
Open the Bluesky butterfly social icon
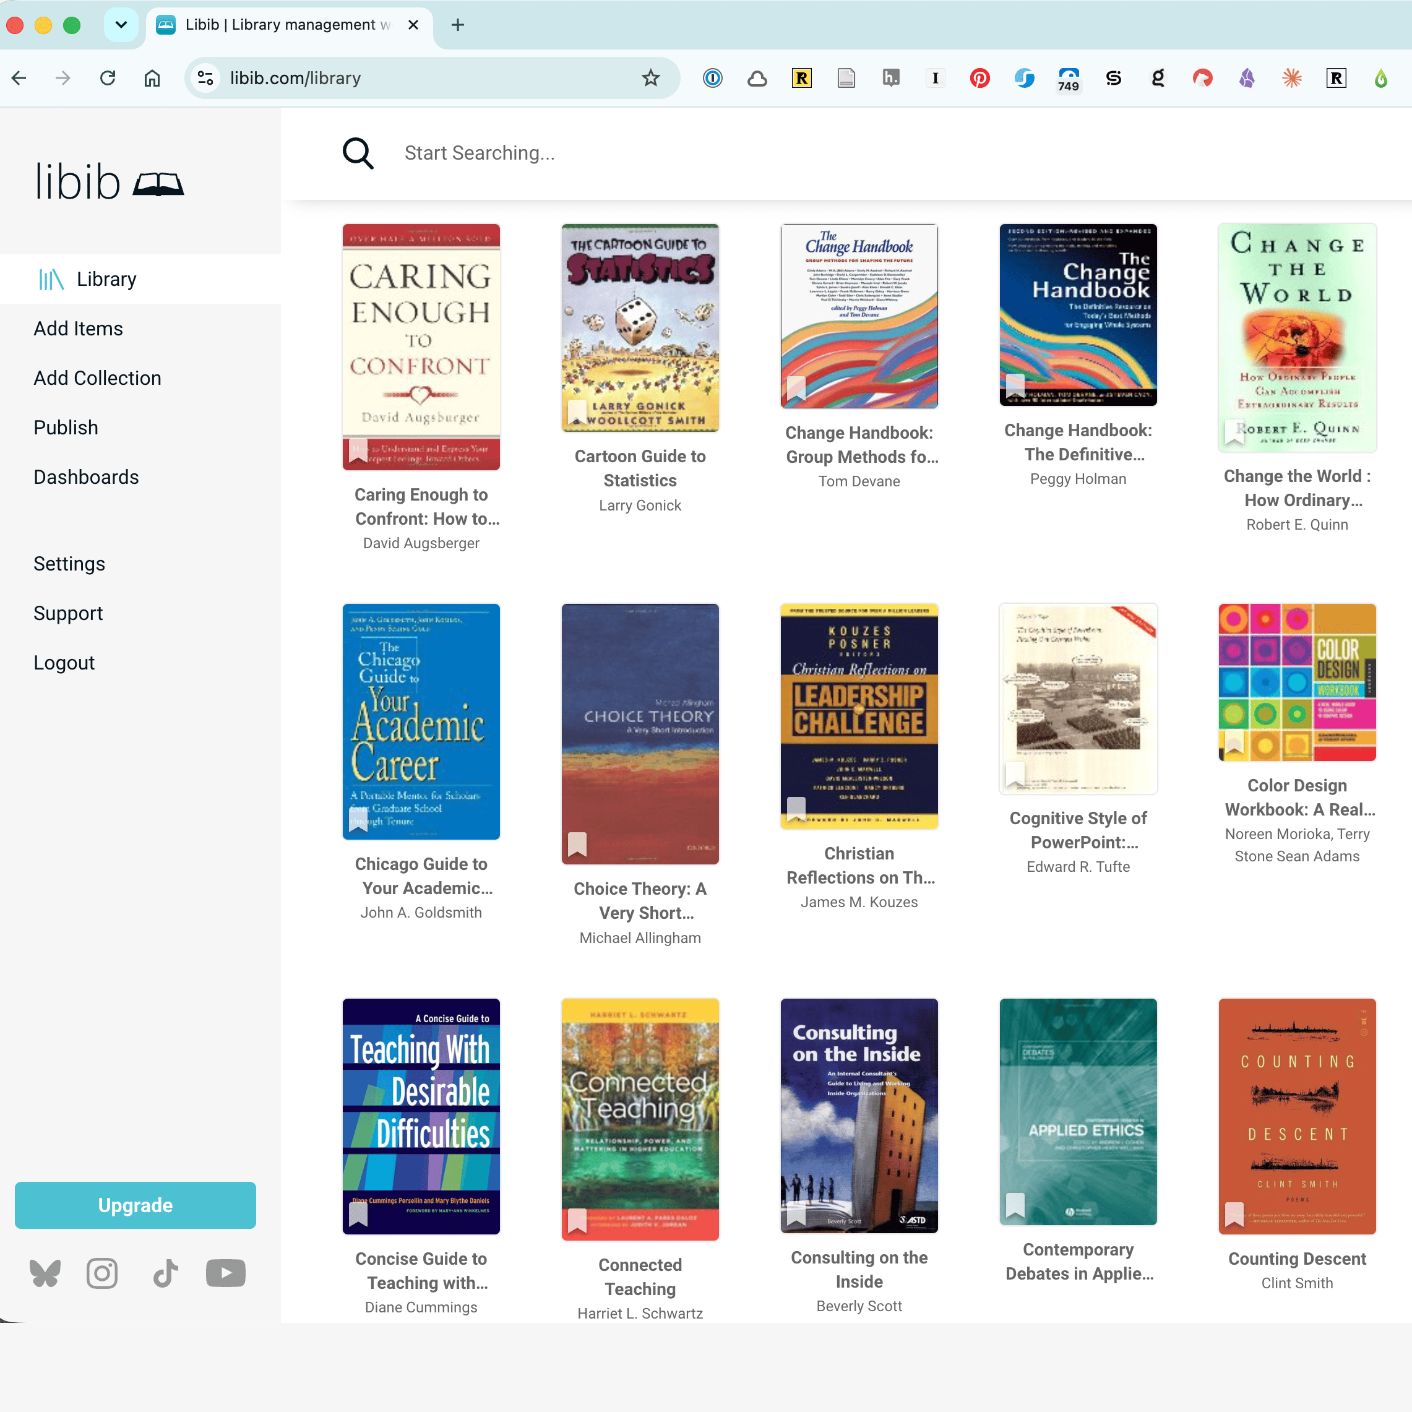pos(45,1273)
